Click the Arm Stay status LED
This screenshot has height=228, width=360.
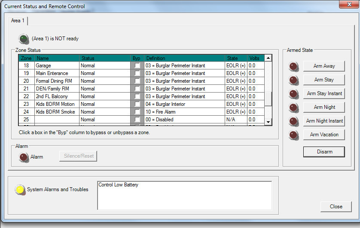tap(294, 80)
